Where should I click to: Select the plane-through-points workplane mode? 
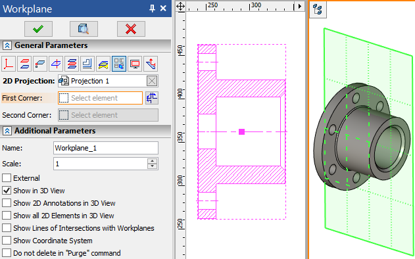tap(40, 64)
